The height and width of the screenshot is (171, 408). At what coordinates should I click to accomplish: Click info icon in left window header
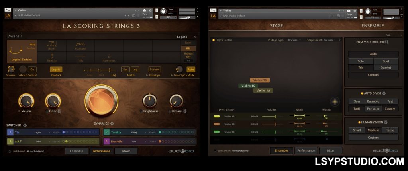150,10
